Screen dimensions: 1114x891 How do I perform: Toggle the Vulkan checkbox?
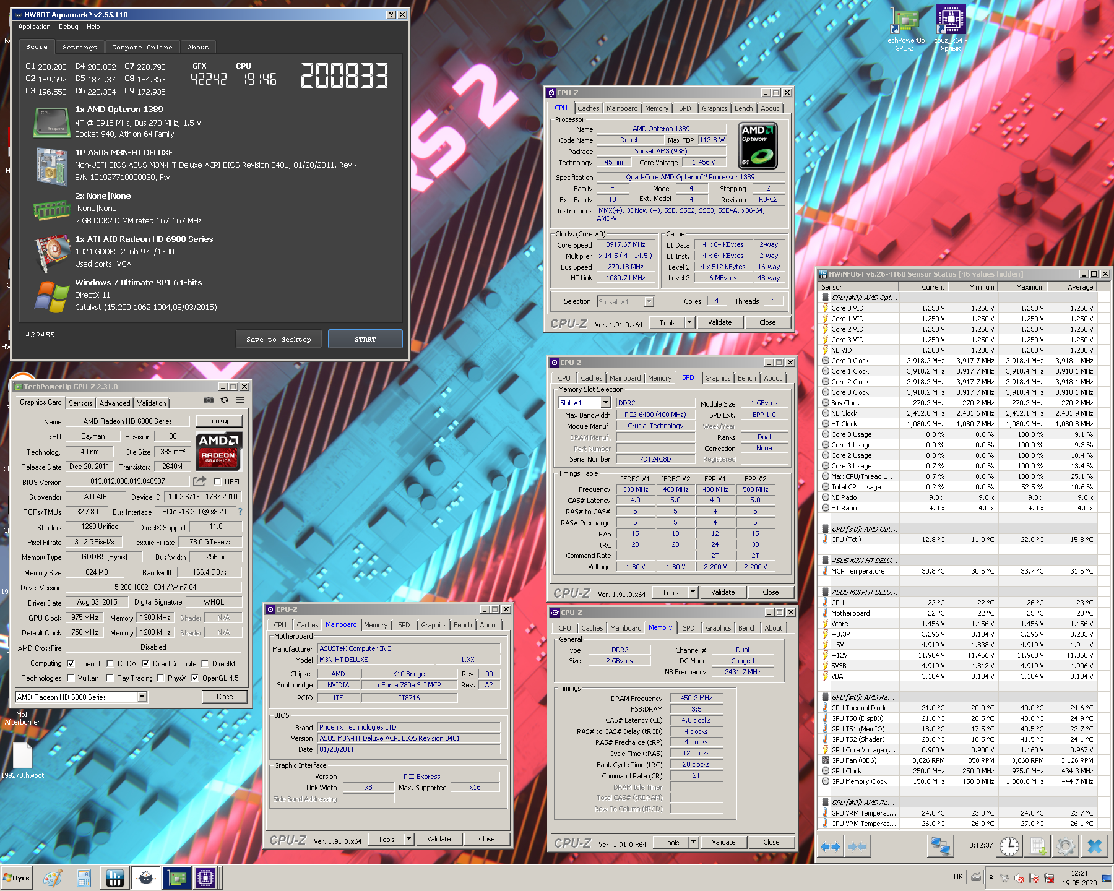(71, 678)
